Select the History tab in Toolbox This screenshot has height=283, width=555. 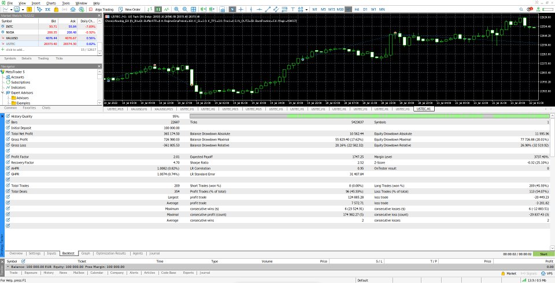click(x=49, y=273)
